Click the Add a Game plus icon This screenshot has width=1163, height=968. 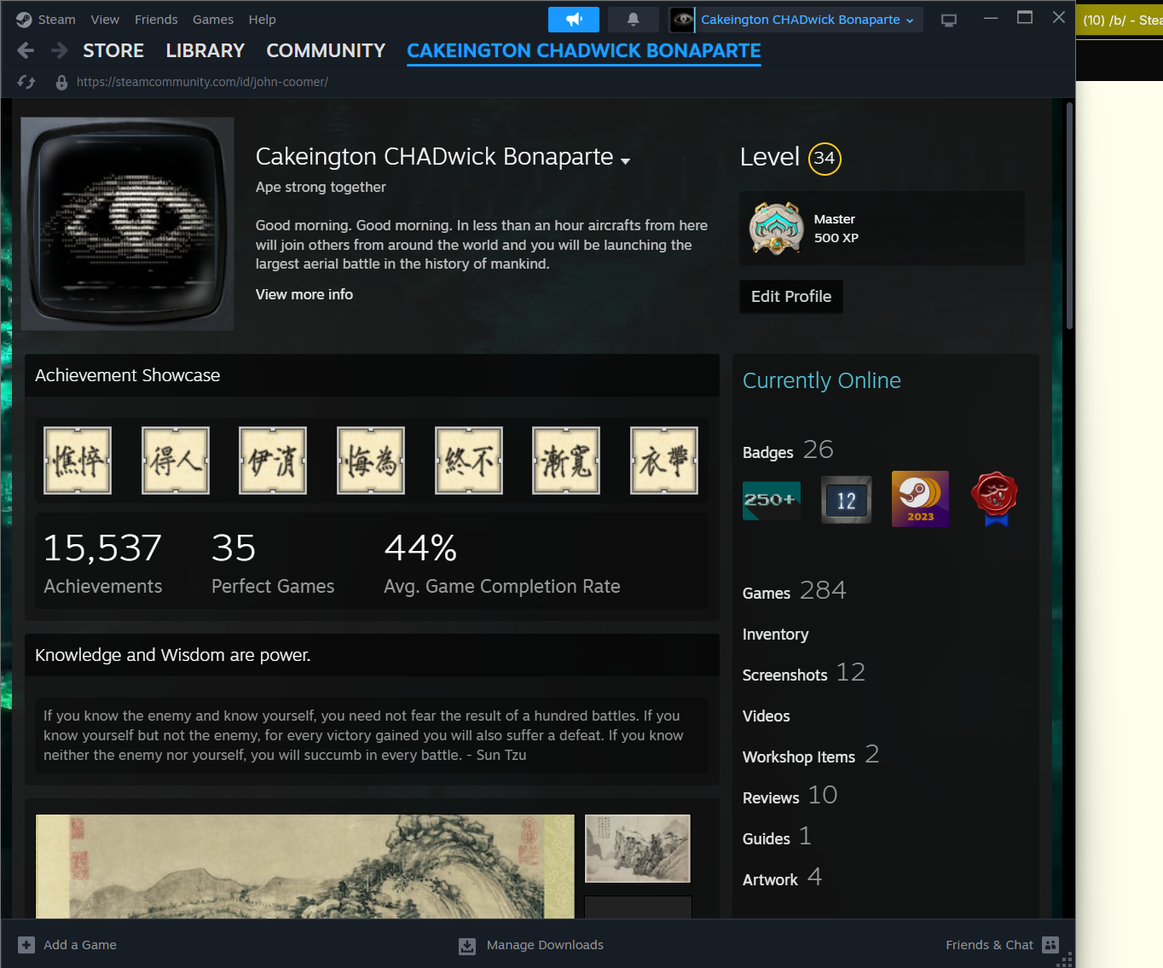[x=26, y=945]
